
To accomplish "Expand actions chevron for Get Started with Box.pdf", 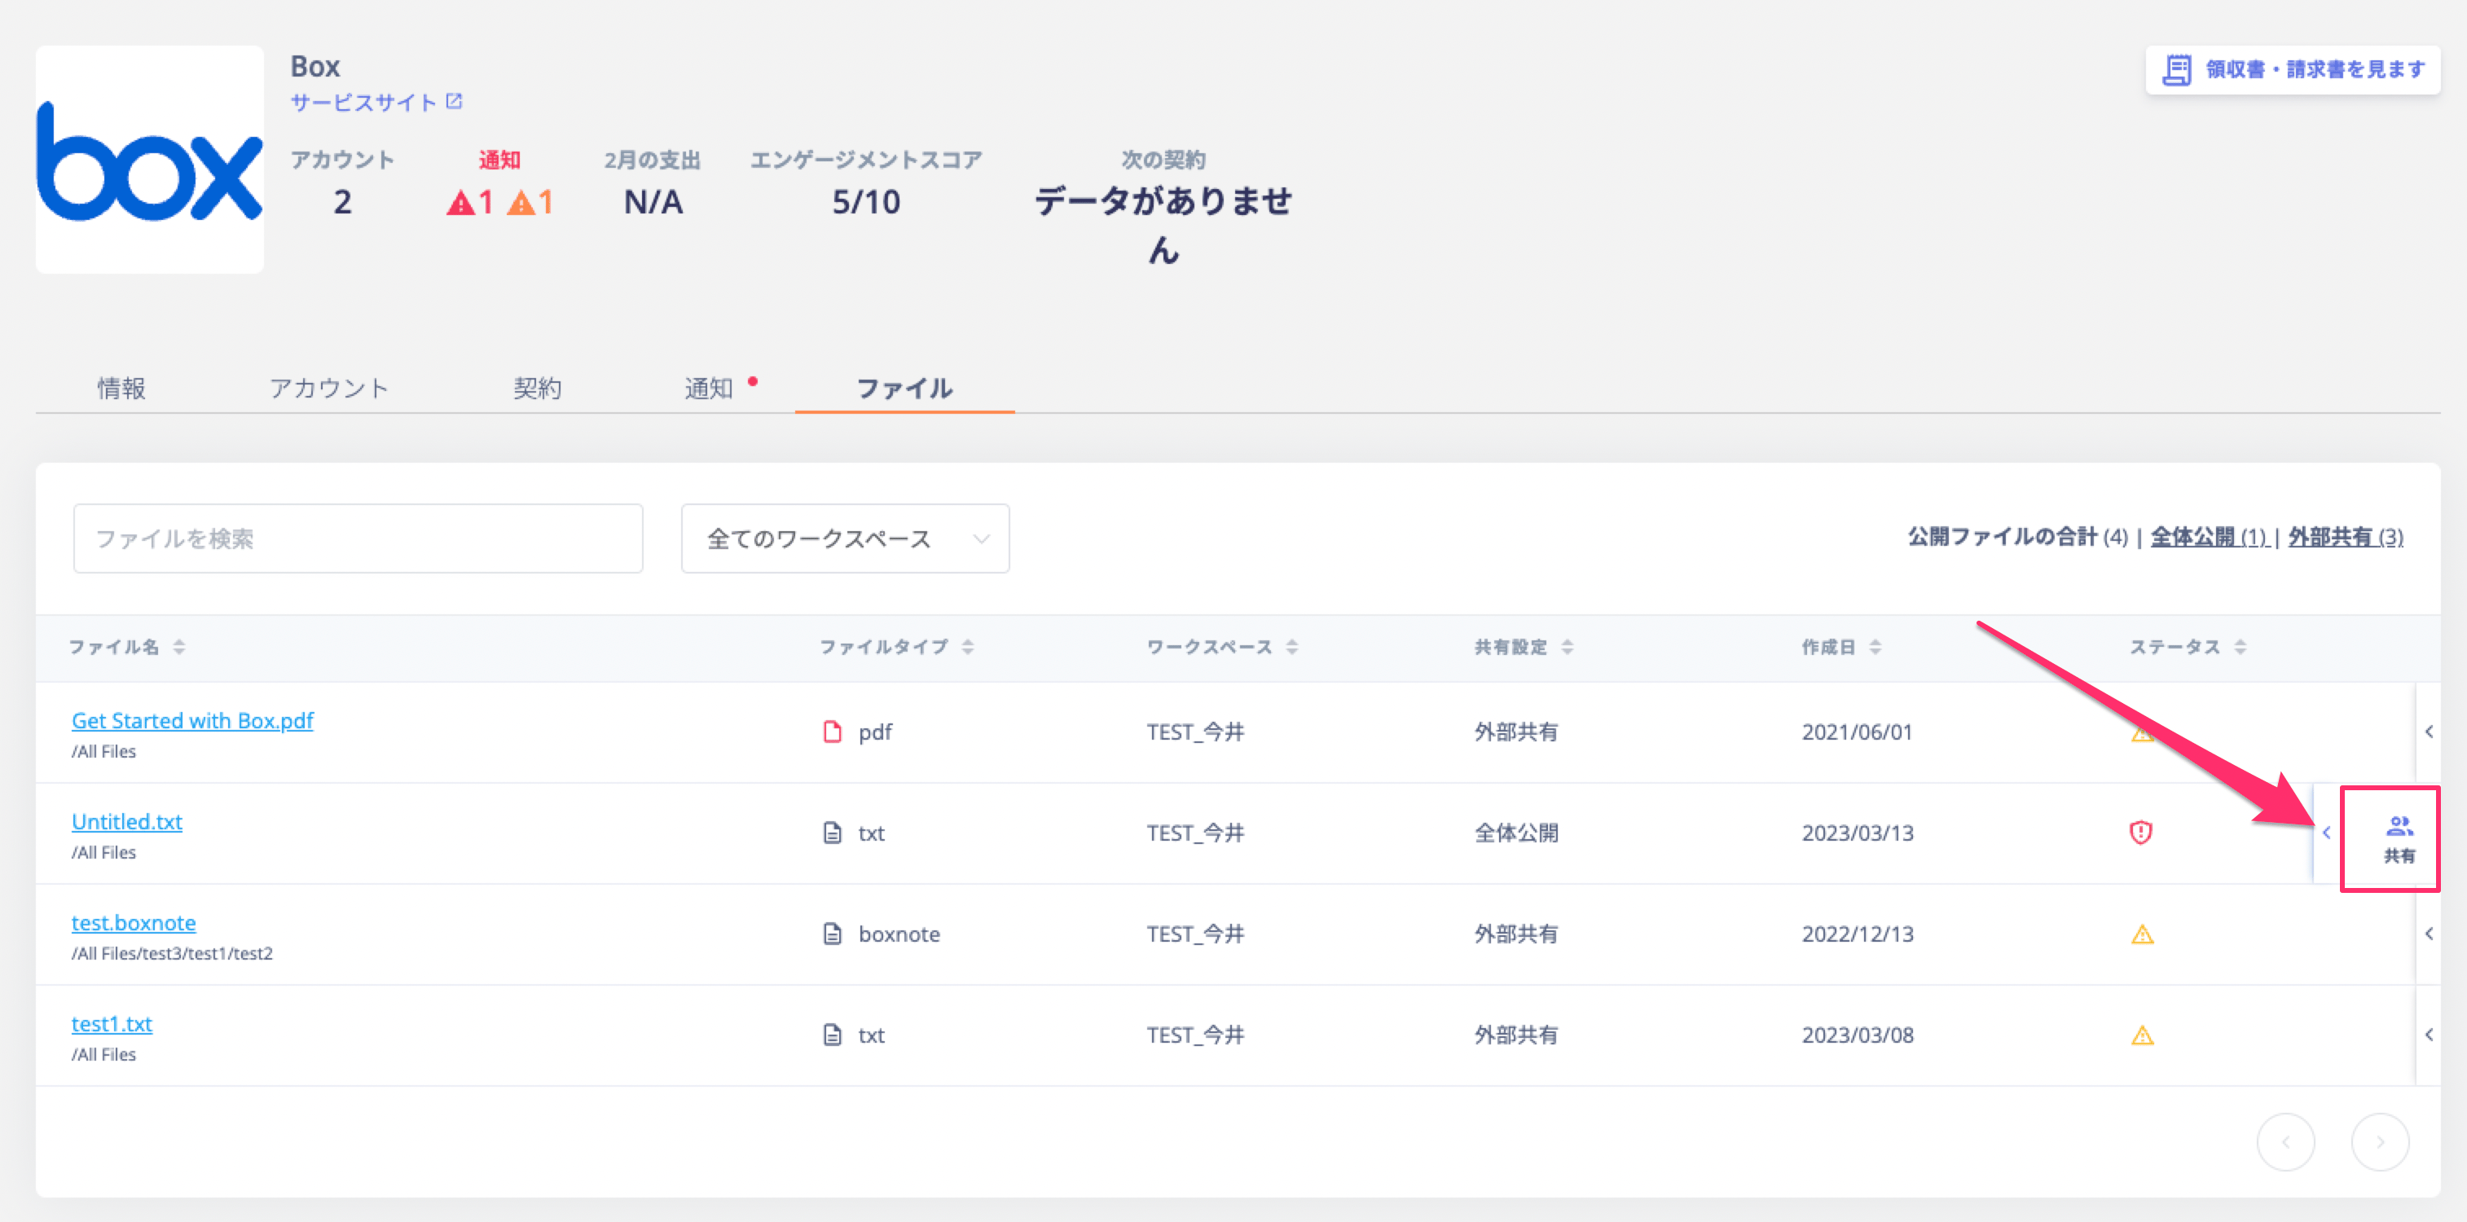I will [x=2429, y=732].
